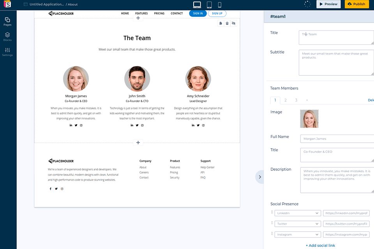The image size is (374, 249).
Task: Open the Settings panel in sidebar
Action: [7, 52]
